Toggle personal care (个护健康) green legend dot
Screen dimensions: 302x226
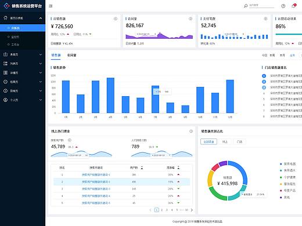tap(281, 177)
